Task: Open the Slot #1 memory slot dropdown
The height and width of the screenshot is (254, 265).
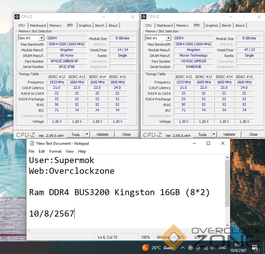Action: tap(168, 38)
